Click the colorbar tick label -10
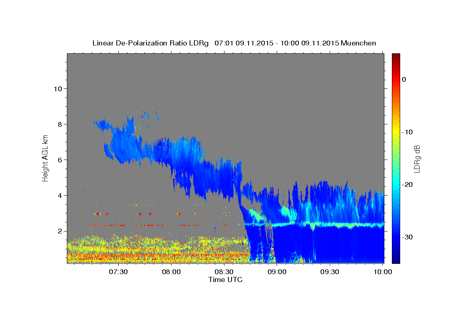This screenshot has height=316, width=475. pyautogui.click(x=407, y=132)
